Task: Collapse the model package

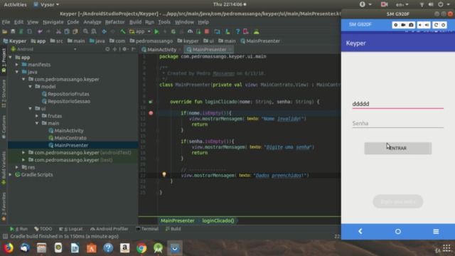Action: point(30,87)
